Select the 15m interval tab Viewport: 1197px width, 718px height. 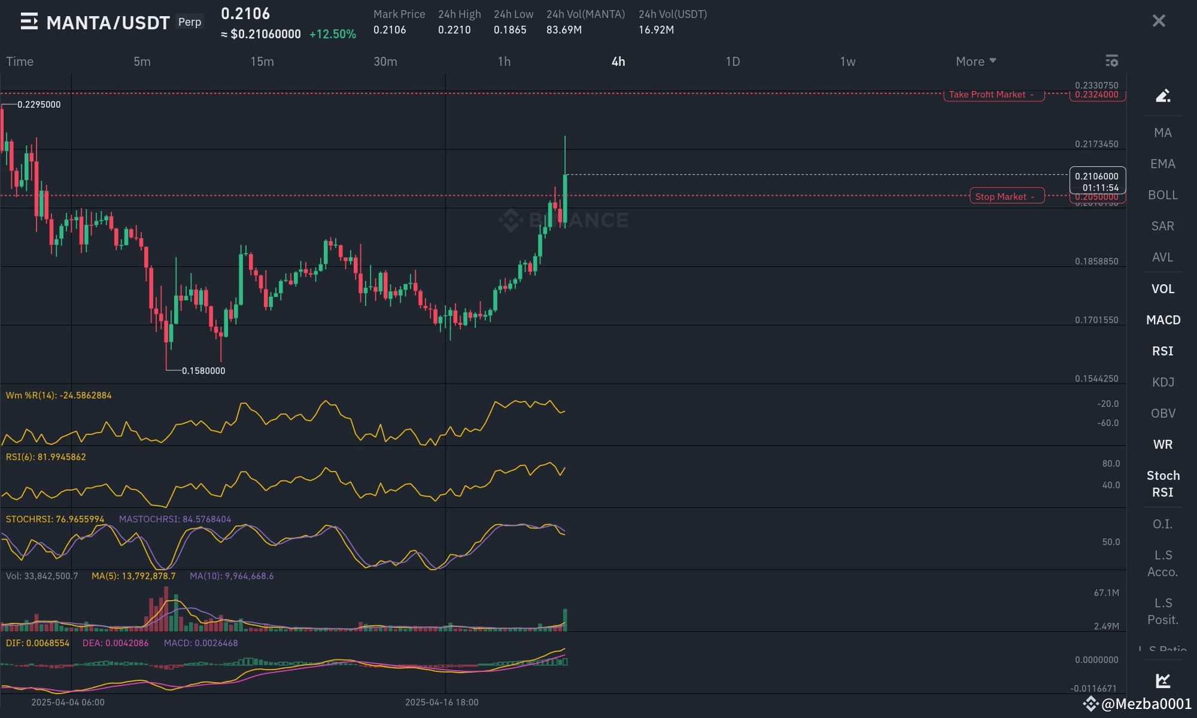[263, 61]
